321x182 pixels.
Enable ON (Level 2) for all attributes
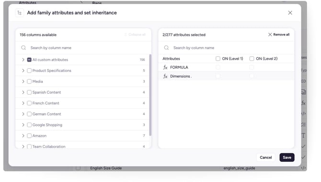(x=252, y=59)
